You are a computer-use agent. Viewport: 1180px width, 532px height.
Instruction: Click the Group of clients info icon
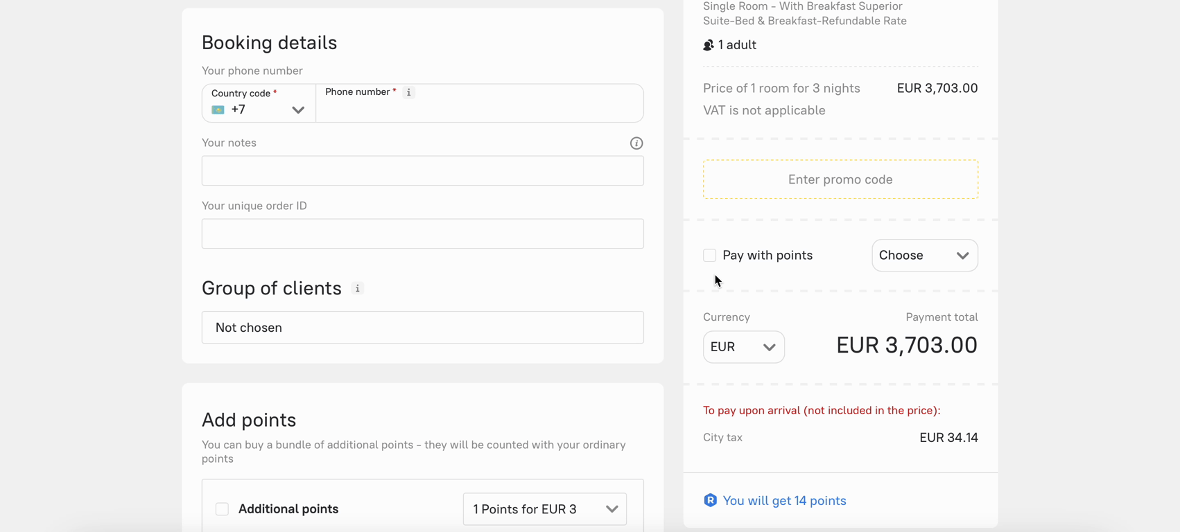click(358, 288)
